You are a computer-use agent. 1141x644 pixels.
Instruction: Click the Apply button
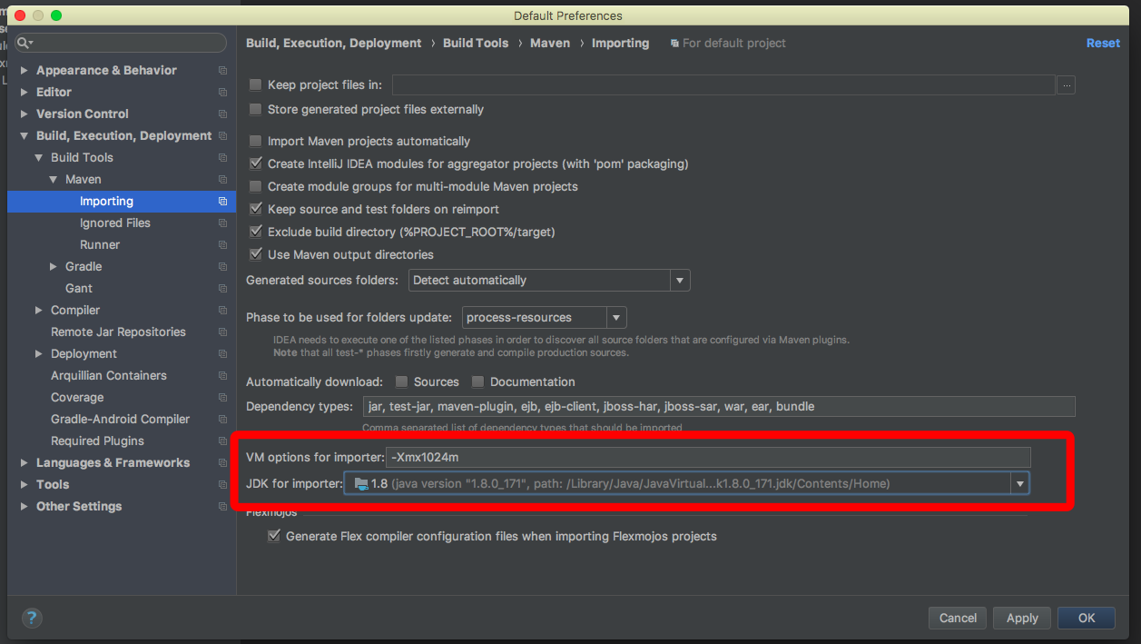pos(1022,619)
